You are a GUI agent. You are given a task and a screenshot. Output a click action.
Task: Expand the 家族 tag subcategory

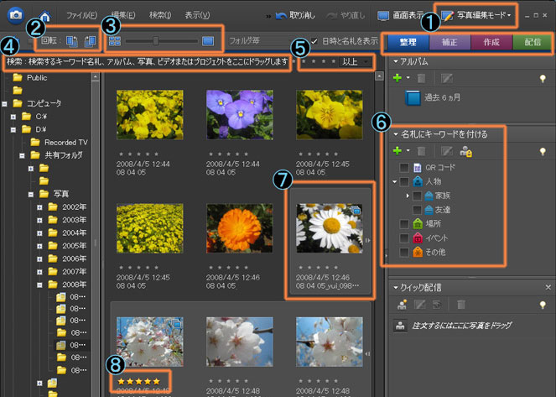click(408, 195)
